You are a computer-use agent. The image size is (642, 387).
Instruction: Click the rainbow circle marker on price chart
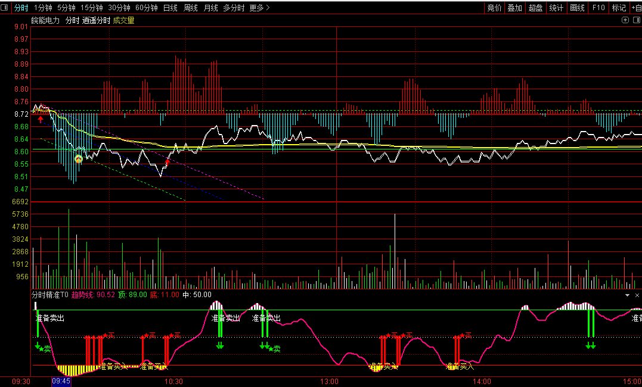(78, 159)
